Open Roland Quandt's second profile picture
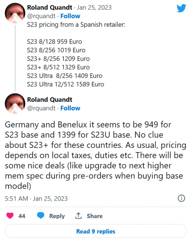 tap(15, 104)
